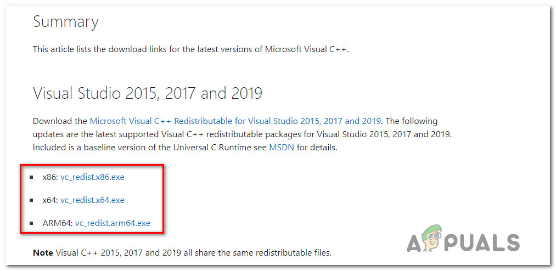Click the bullet beside the ARM64 entry

point(33,223)
